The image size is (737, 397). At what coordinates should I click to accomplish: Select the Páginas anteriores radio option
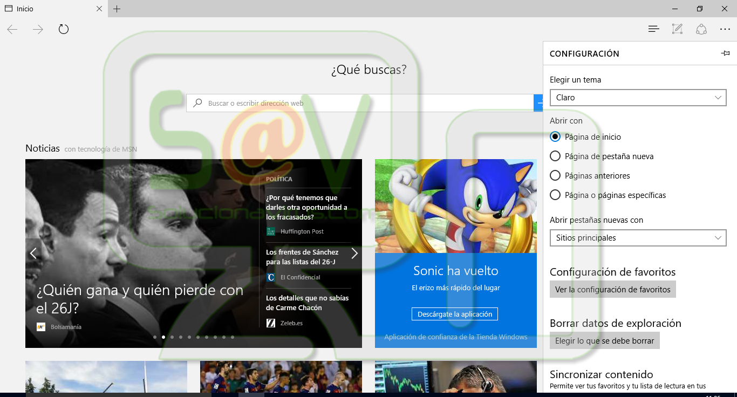(x=555, y=175)
